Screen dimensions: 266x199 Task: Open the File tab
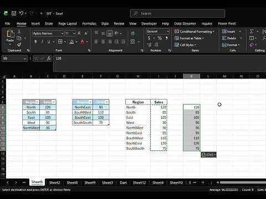(x=8, y=24)
